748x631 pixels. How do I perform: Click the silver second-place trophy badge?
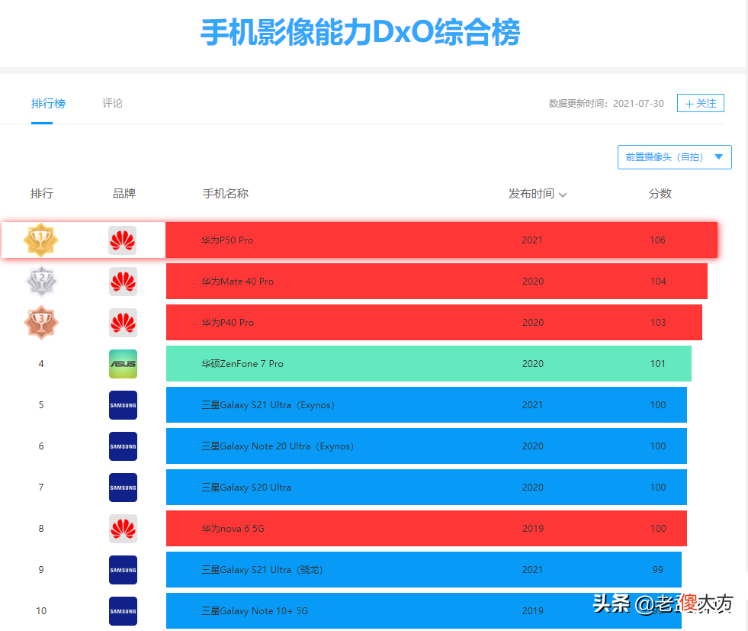[x=41, y=281]
